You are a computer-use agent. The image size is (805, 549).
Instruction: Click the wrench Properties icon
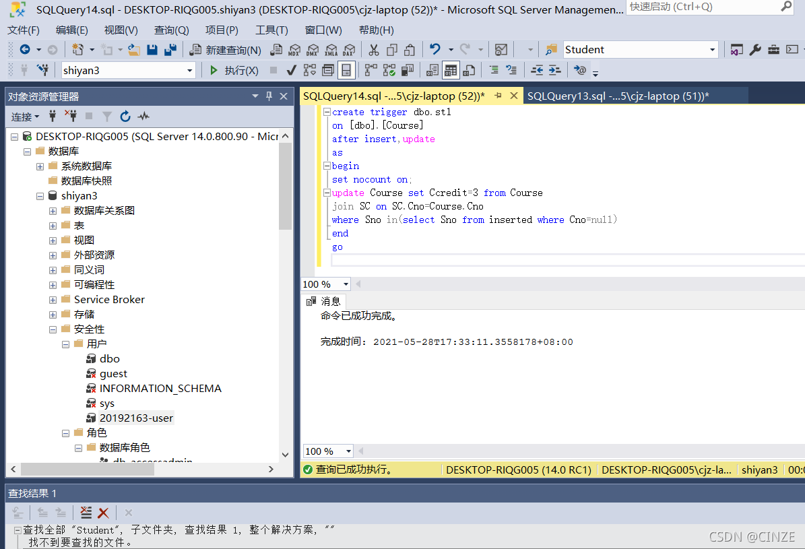click(754, 50)
